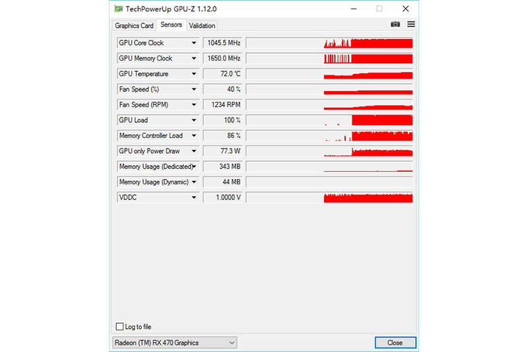Close the GPU-Z window with X
Viewport: 528px width, 352px height.
(x=405, y=9)
